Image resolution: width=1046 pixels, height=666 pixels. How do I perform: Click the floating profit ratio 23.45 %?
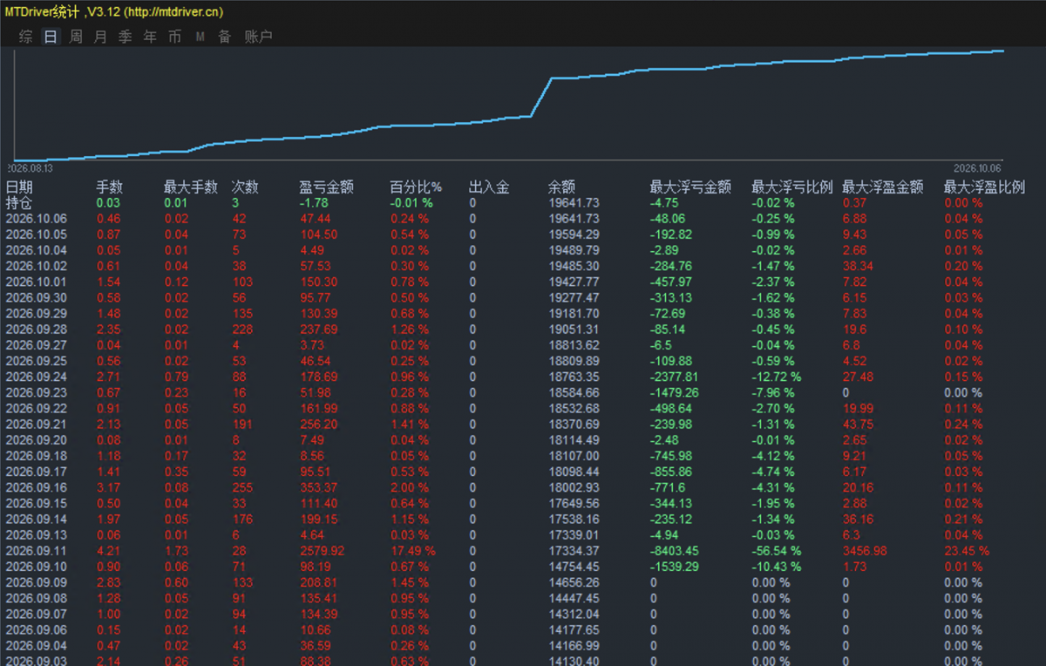pyautogui.click(x=967, y=551)
